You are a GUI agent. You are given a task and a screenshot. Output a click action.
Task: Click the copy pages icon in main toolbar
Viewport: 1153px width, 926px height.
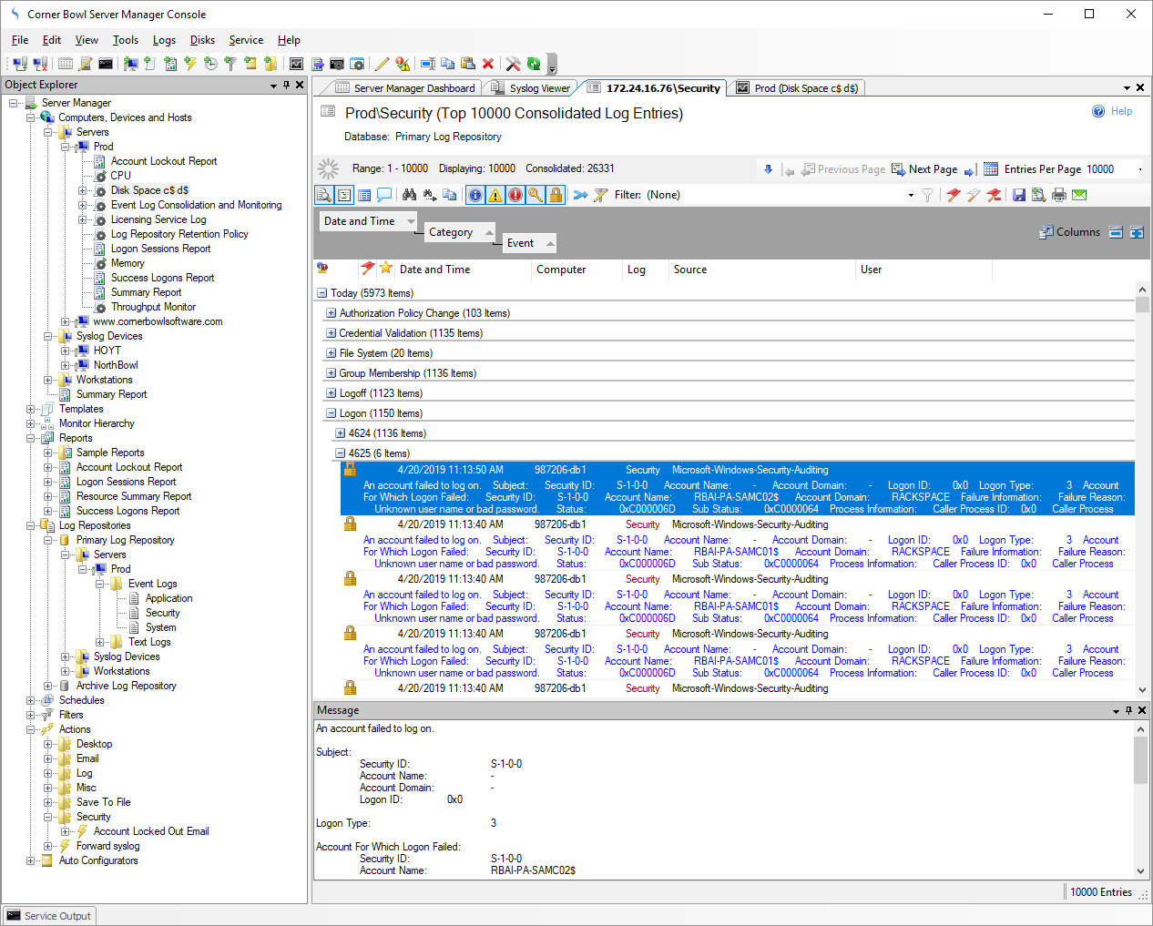[x=447, y=64]
